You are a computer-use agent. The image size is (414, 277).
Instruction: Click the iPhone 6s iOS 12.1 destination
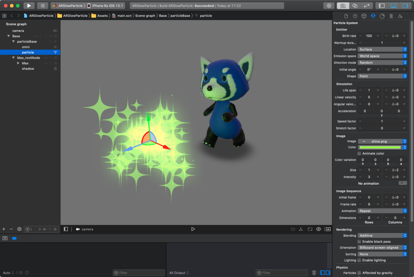(x=105, y=6)
